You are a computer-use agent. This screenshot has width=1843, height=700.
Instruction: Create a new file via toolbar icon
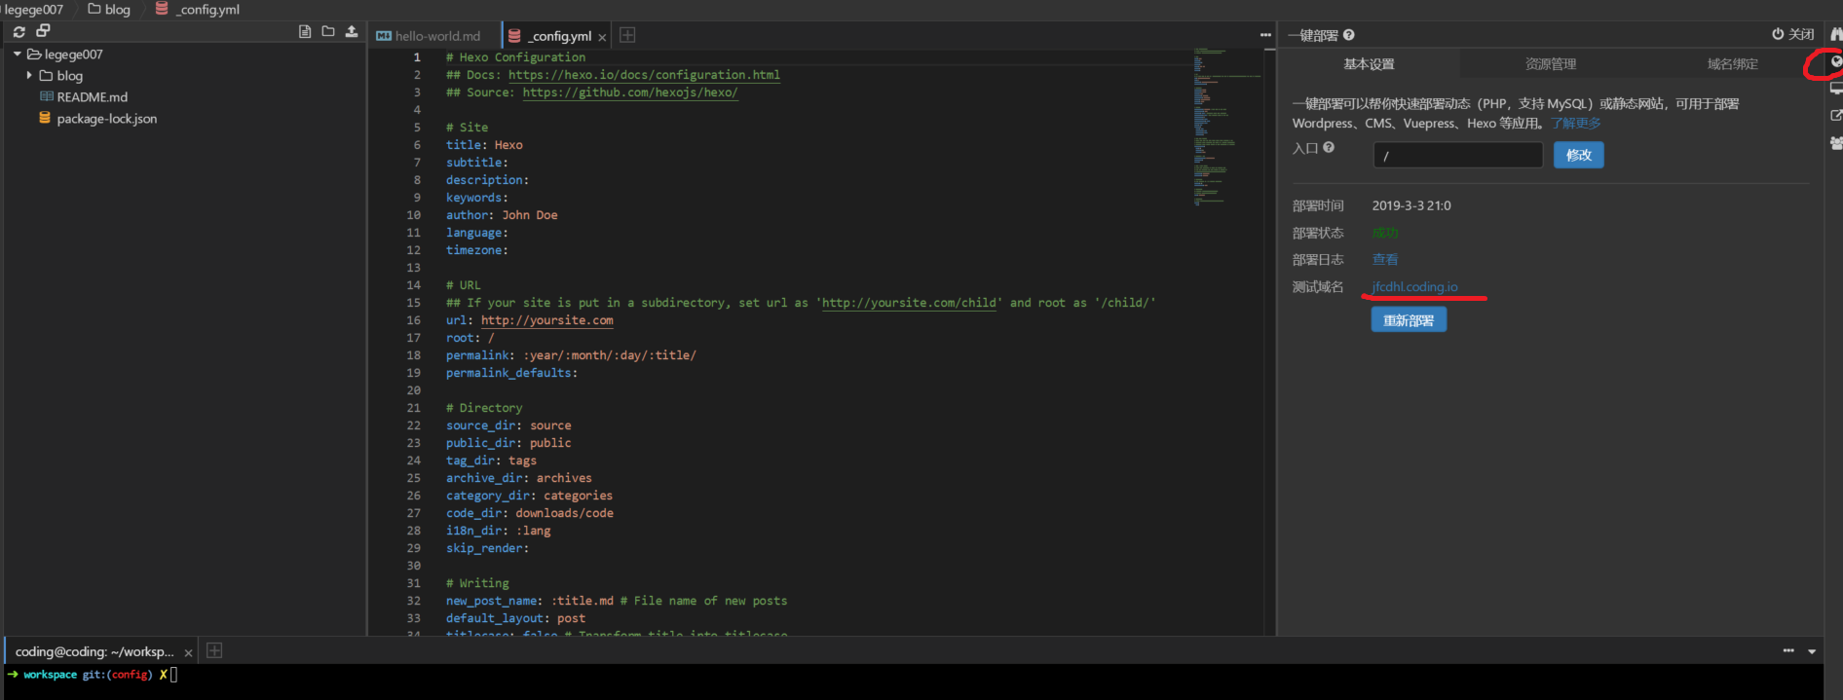pyautogui.click(x=305, y=32)
